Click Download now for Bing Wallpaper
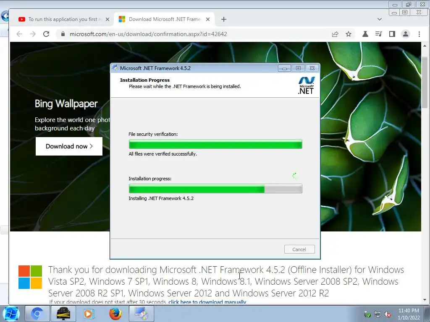430x322 pixels. click(x=69, y=146)
